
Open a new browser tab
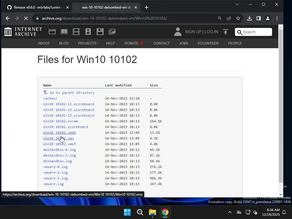click(147, 7)
